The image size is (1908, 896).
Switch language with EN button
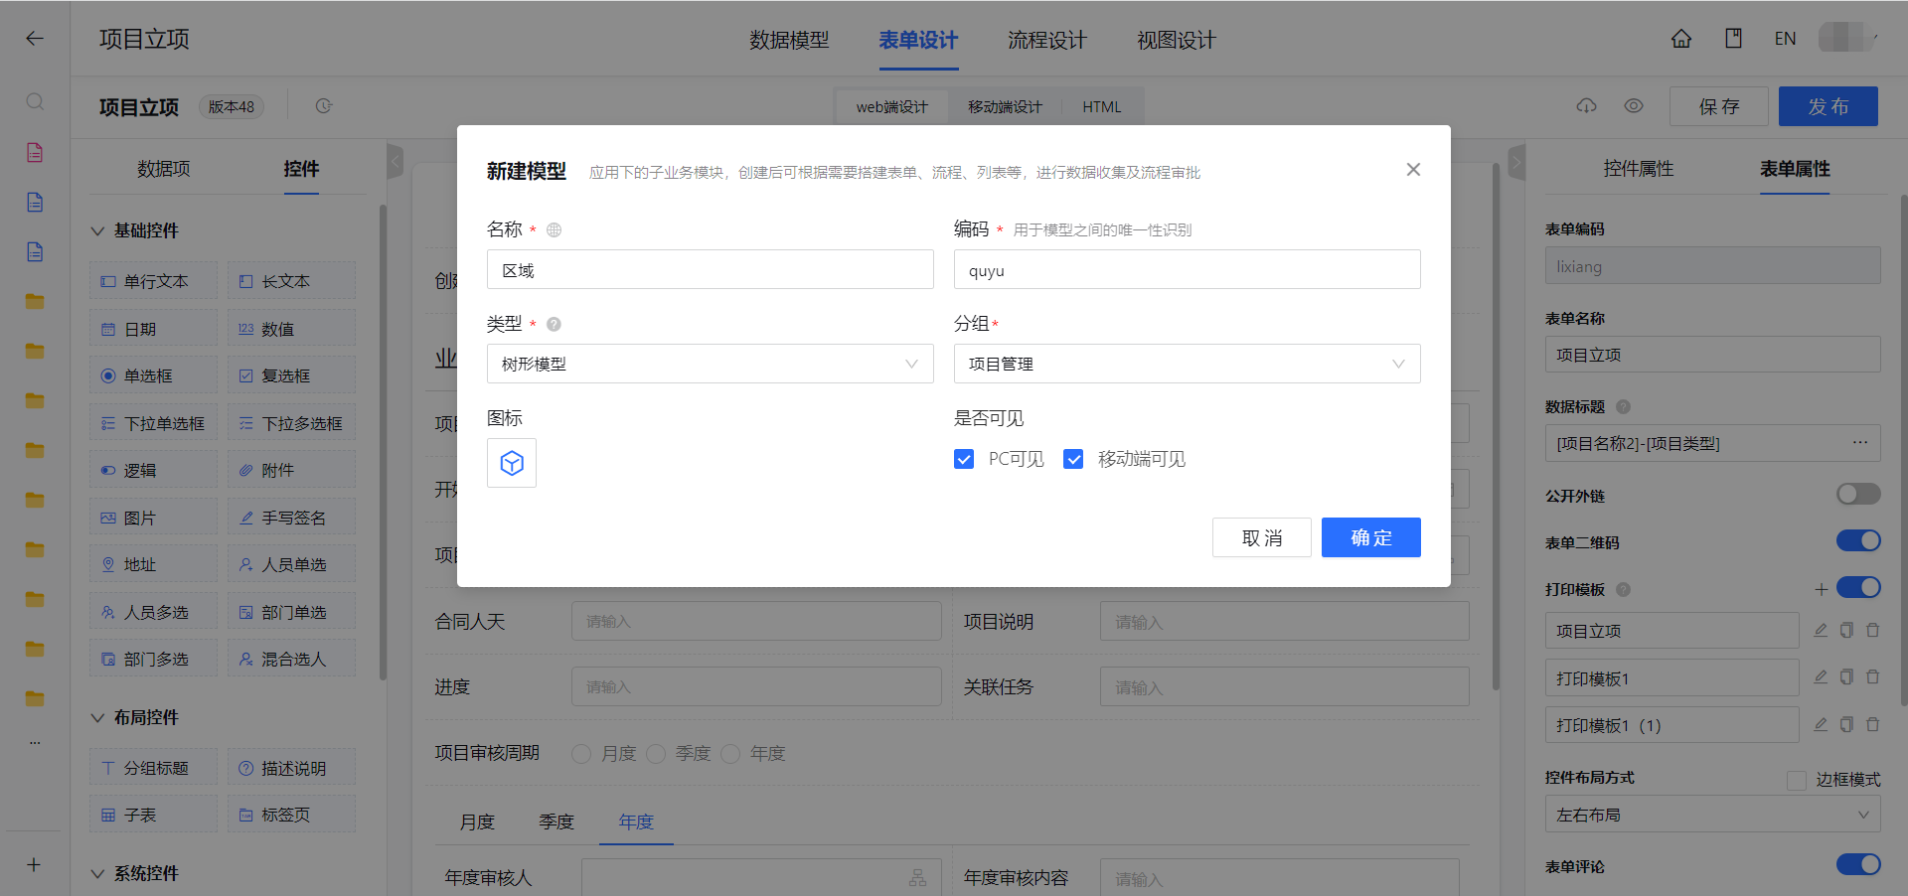click(x=1785, y=39)
